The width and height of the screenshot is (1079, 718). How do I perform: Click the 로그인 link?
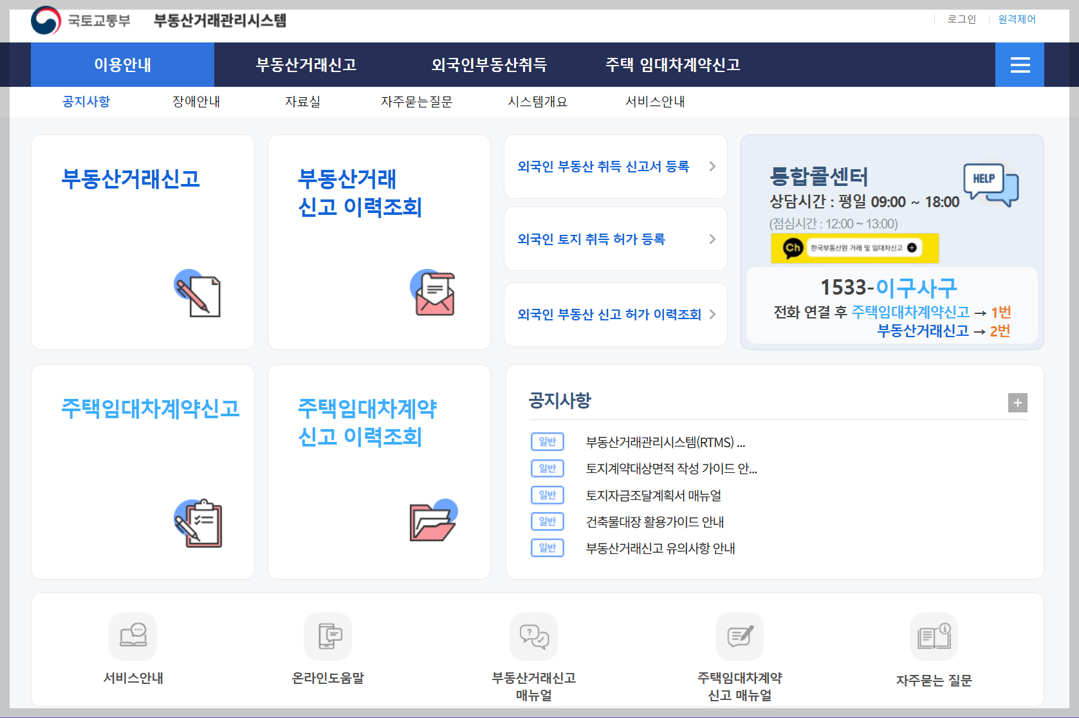[961, 19]
